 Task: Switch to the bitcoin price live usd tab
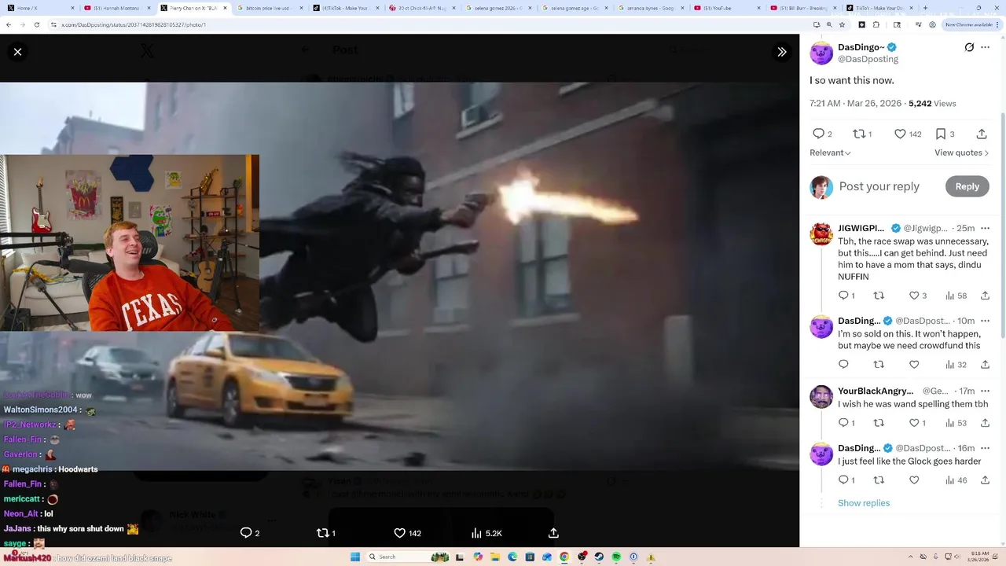coord(269,8)
